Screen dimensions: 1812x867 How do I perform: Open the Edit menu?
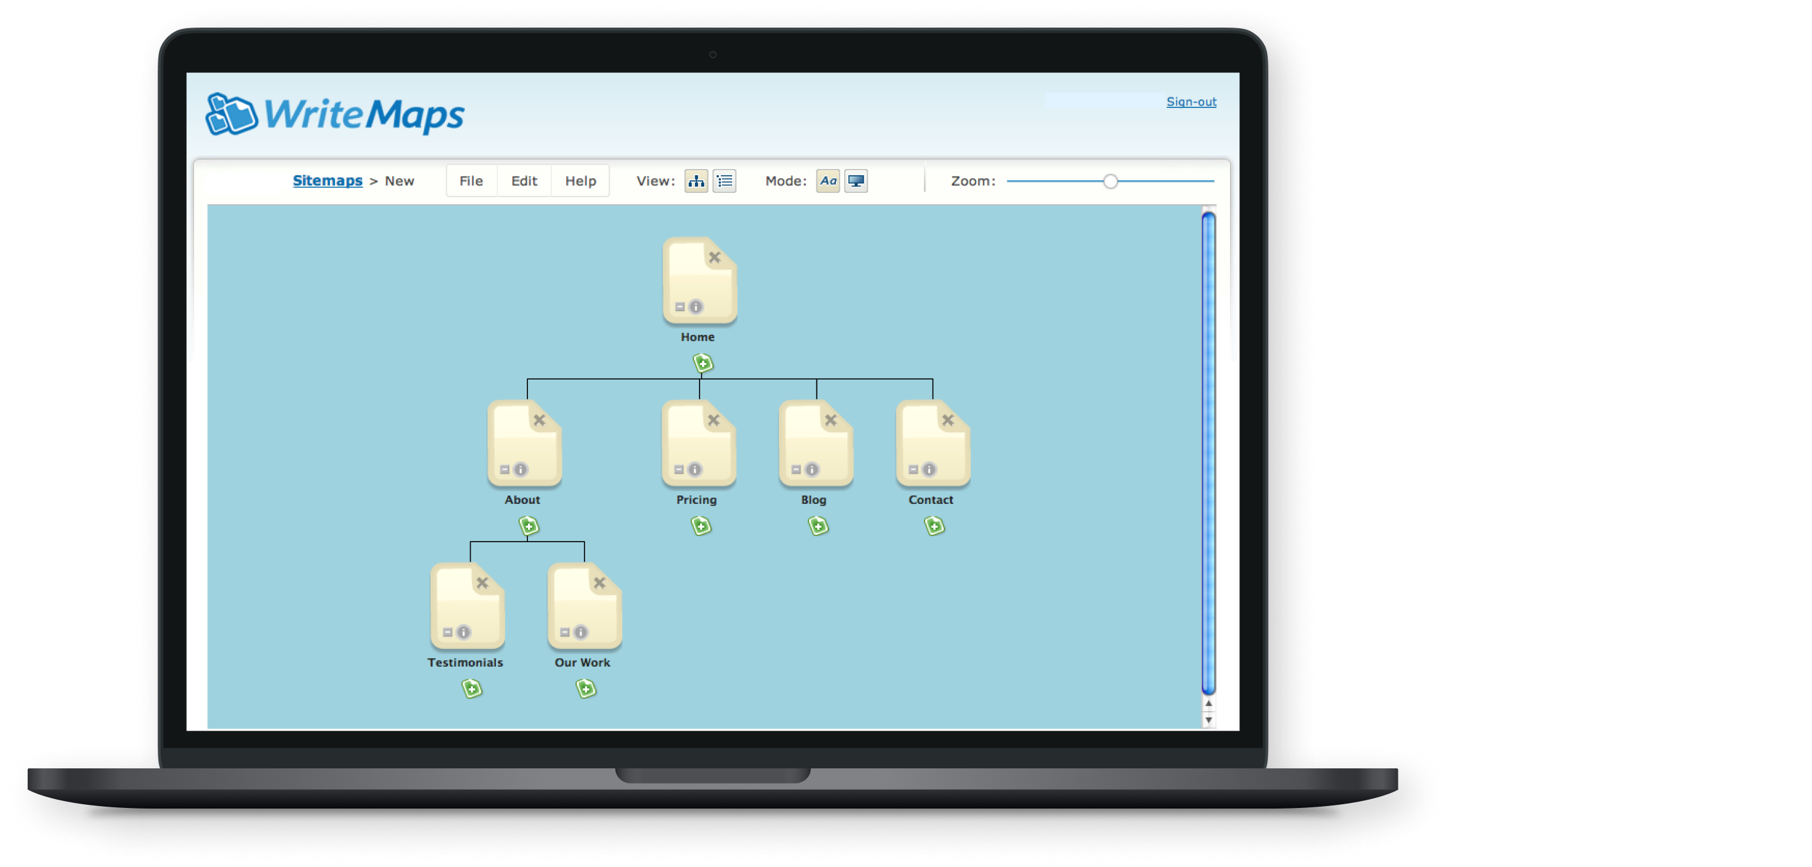tap(528, 181)
